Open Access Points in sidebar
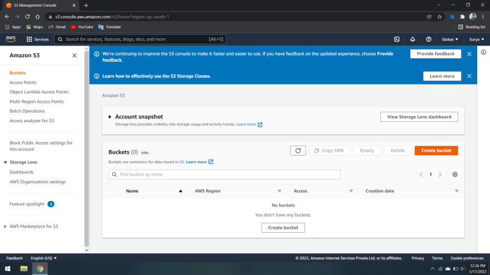 23,82
